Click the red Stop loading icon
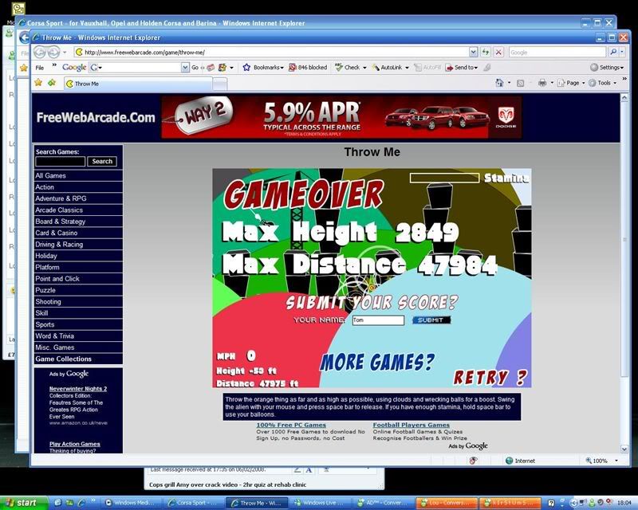Viewport: 638px width, 510px height. [x=498, y=52]
